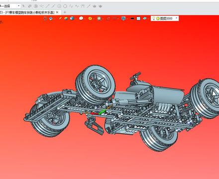
Task: Add a new tab with the plus button
Action: pos(65,12)
